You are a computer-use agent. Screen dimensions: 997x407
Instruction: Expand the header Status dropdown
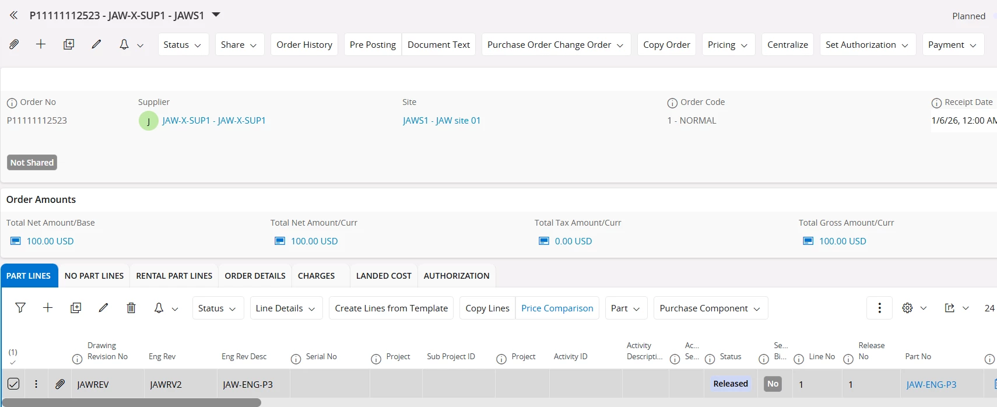[x=183, y=45]
